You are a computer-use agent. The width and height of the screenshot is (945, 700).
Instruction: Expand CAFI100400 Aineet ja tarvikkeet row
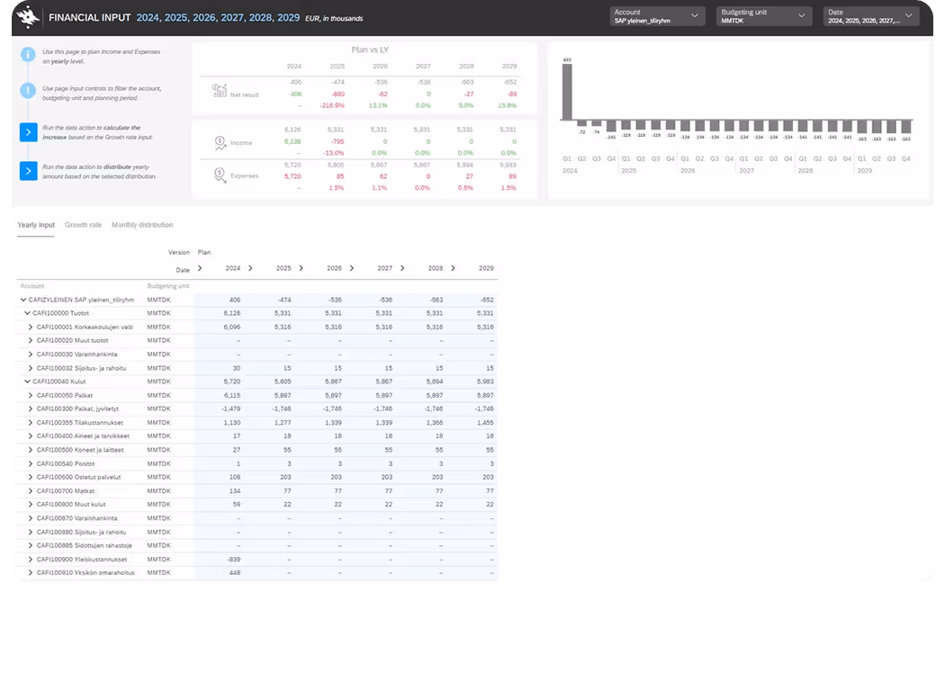point(31,436)
